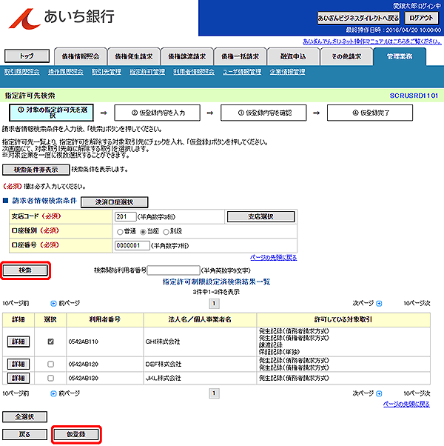Click the ログアウト button
This screenshot has height=446, width=444.
click(x=422, y=19)
